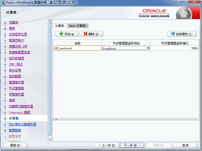
Task: Open the localhost listen address dropdown
Action: [x=148, y=48]
